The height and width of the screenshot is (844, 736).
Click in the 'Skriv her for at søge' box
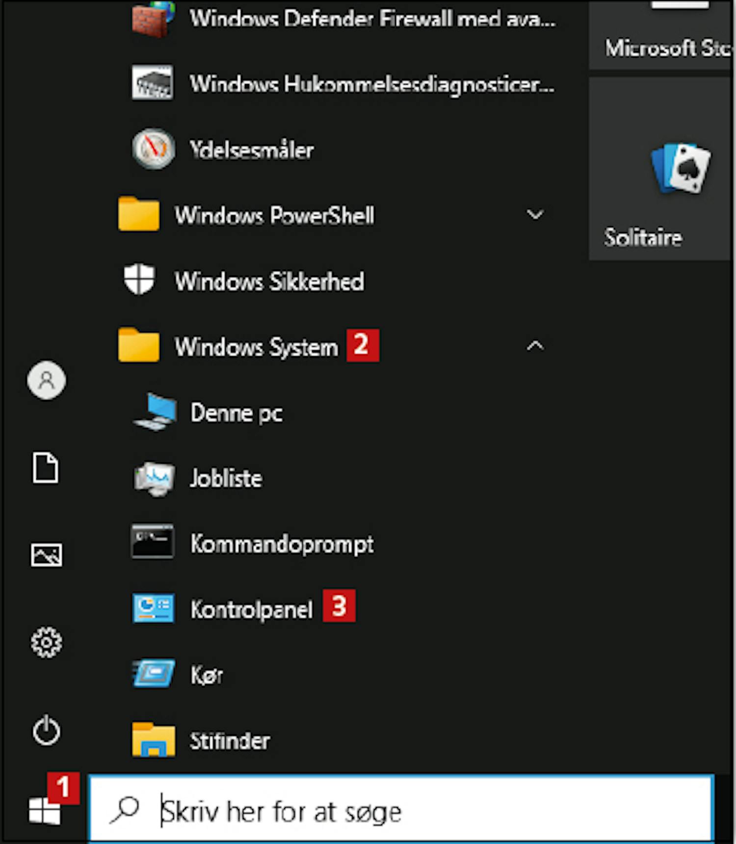[x=401, y=809]
